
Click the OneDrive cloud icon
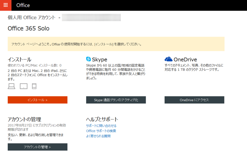[168, 59]
